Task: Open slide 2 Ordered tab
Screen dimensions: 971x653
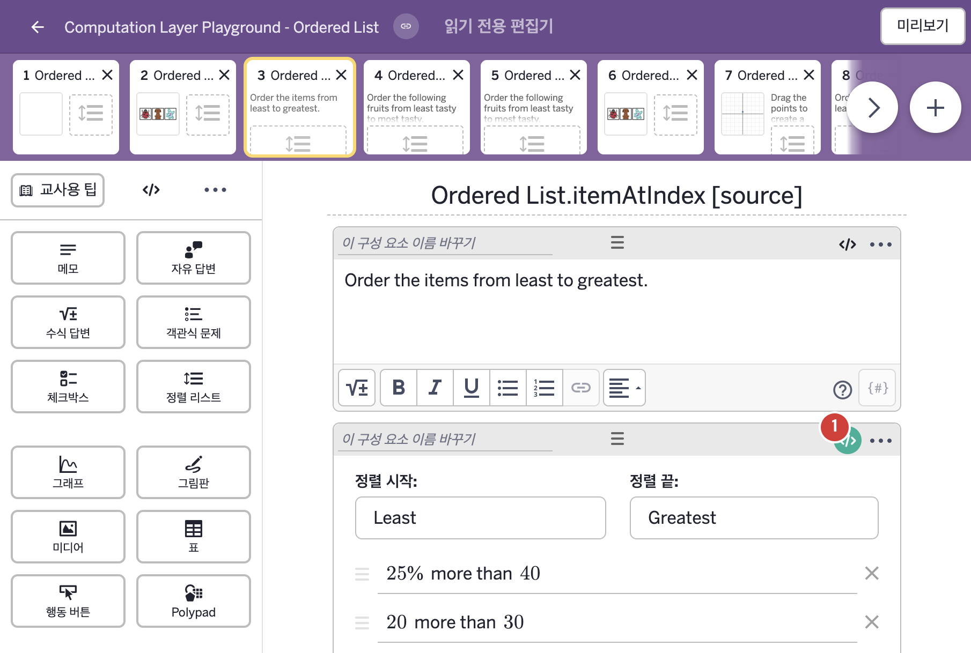Action: 183,107
